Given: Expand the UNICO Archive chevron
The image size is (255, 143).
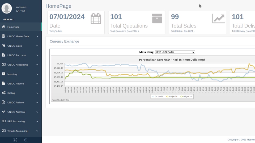Looking at the screenshot, I should [x=37, y=102].
